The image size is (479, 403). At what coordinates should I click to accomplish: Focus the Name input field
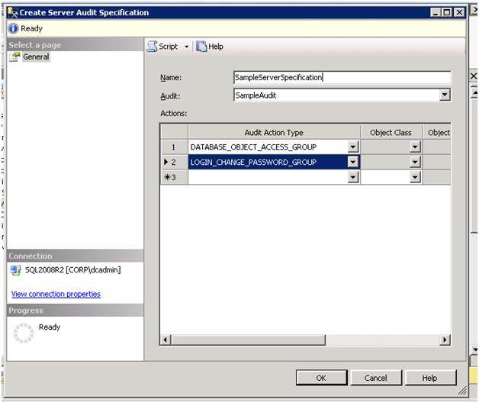click(342, 77)
